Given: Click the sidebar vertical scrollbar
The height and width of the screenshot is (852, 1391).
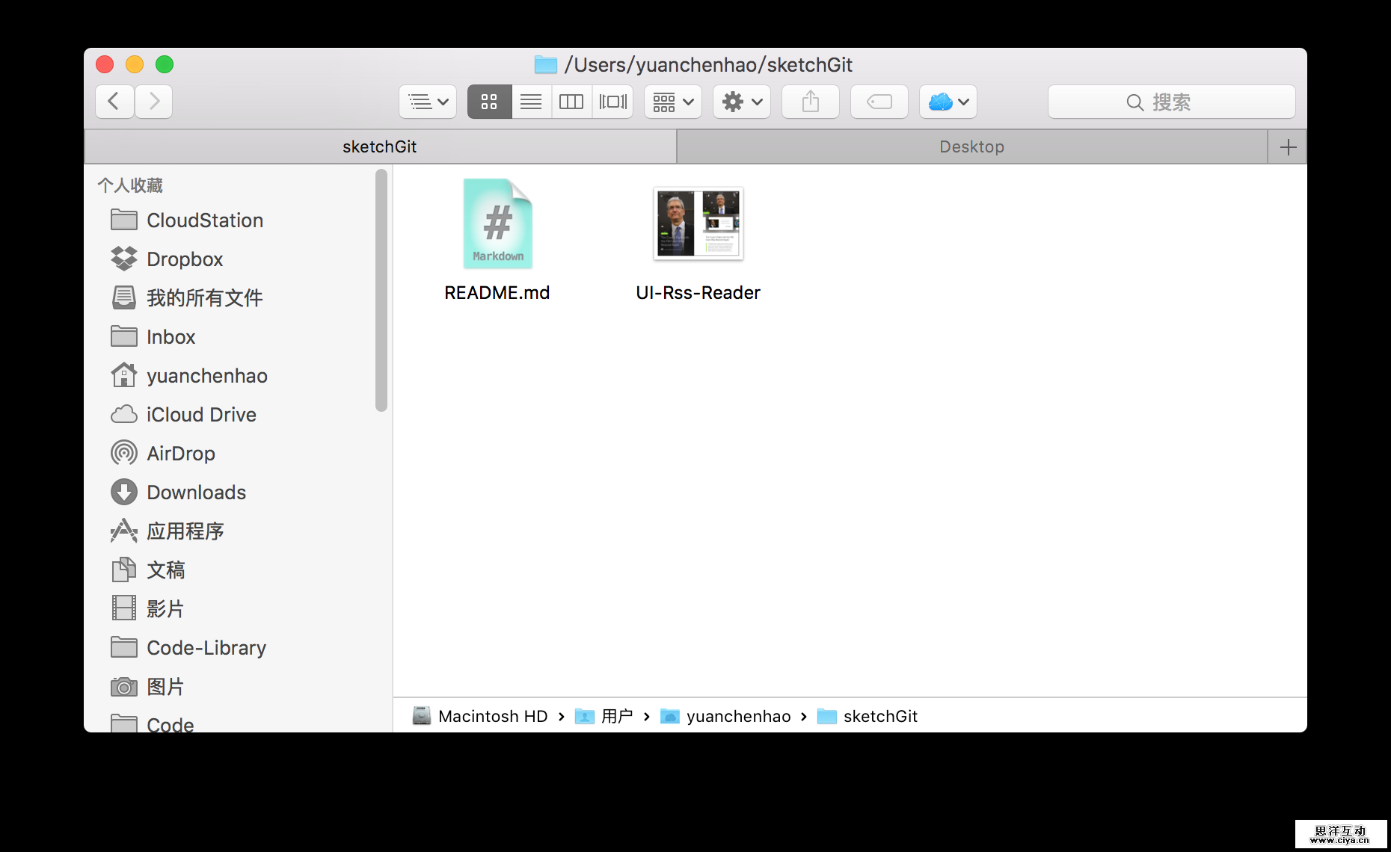Looking at the screenshot, I should click(381, 290).
